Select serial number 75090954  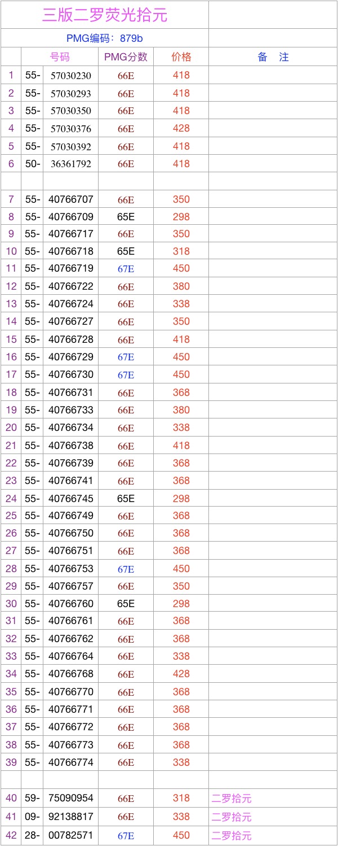click(x=70, y=798)
